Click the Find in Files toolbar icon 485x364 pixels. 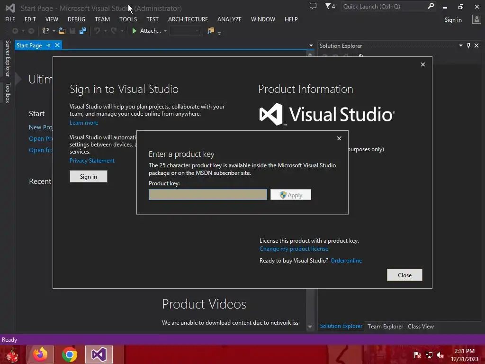211,31
